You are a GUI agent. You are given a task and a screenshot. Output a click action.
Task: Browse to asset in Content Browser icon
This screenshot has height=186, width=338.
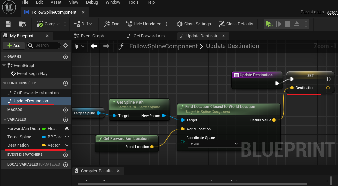pos(22,24)
